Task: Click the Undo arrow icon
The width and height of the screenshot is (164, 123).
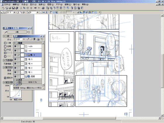Action: click(x=35, y=8)
